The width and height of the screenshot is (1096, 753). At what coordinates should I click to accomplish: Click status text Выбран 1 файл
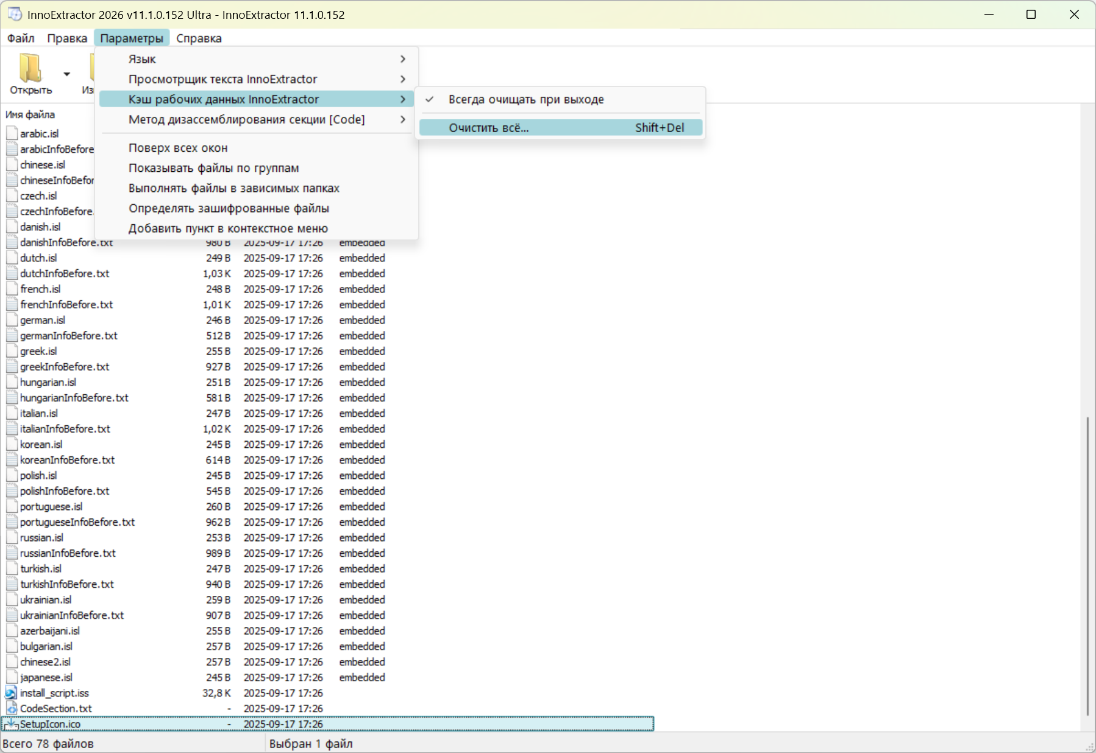[311, 744]
